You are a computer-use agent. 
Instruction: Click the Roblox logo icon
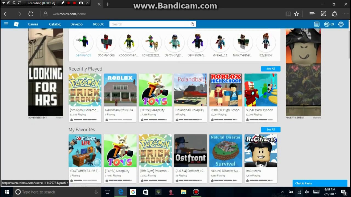[16, 24]
